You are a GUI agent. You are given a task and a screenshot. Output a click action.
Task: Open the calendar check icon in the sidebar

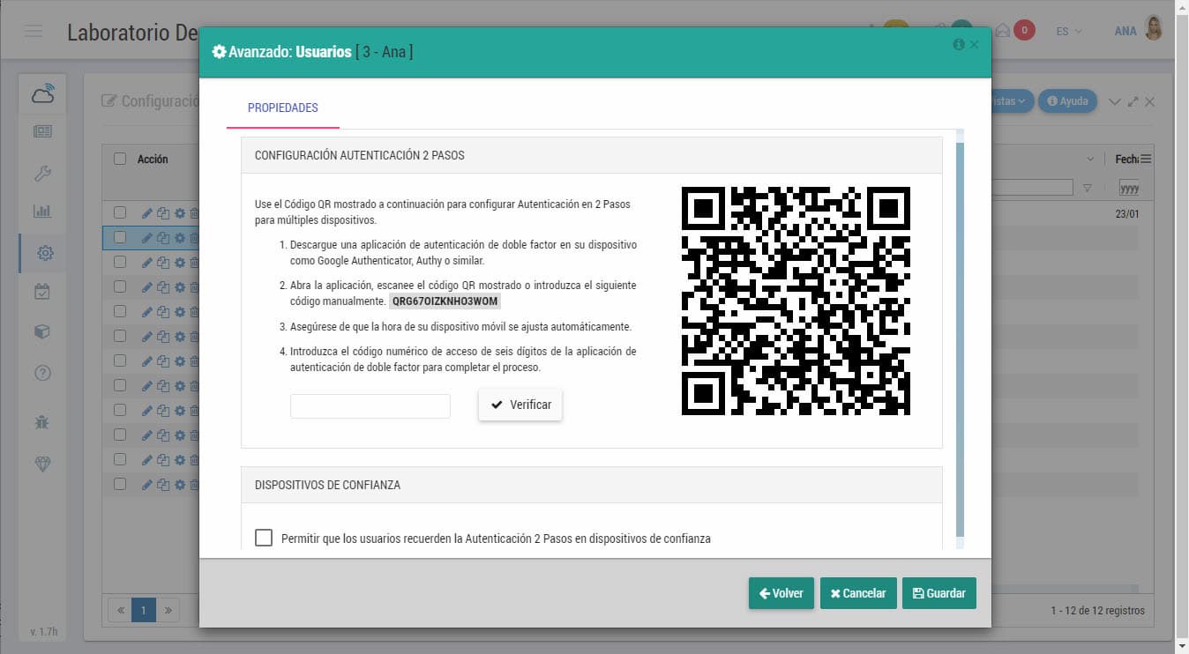(43, 292)
